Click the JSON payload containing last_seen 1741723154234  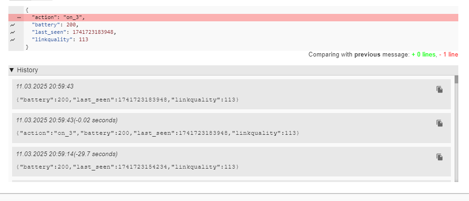pyautogui.click(x=128, y=167)
